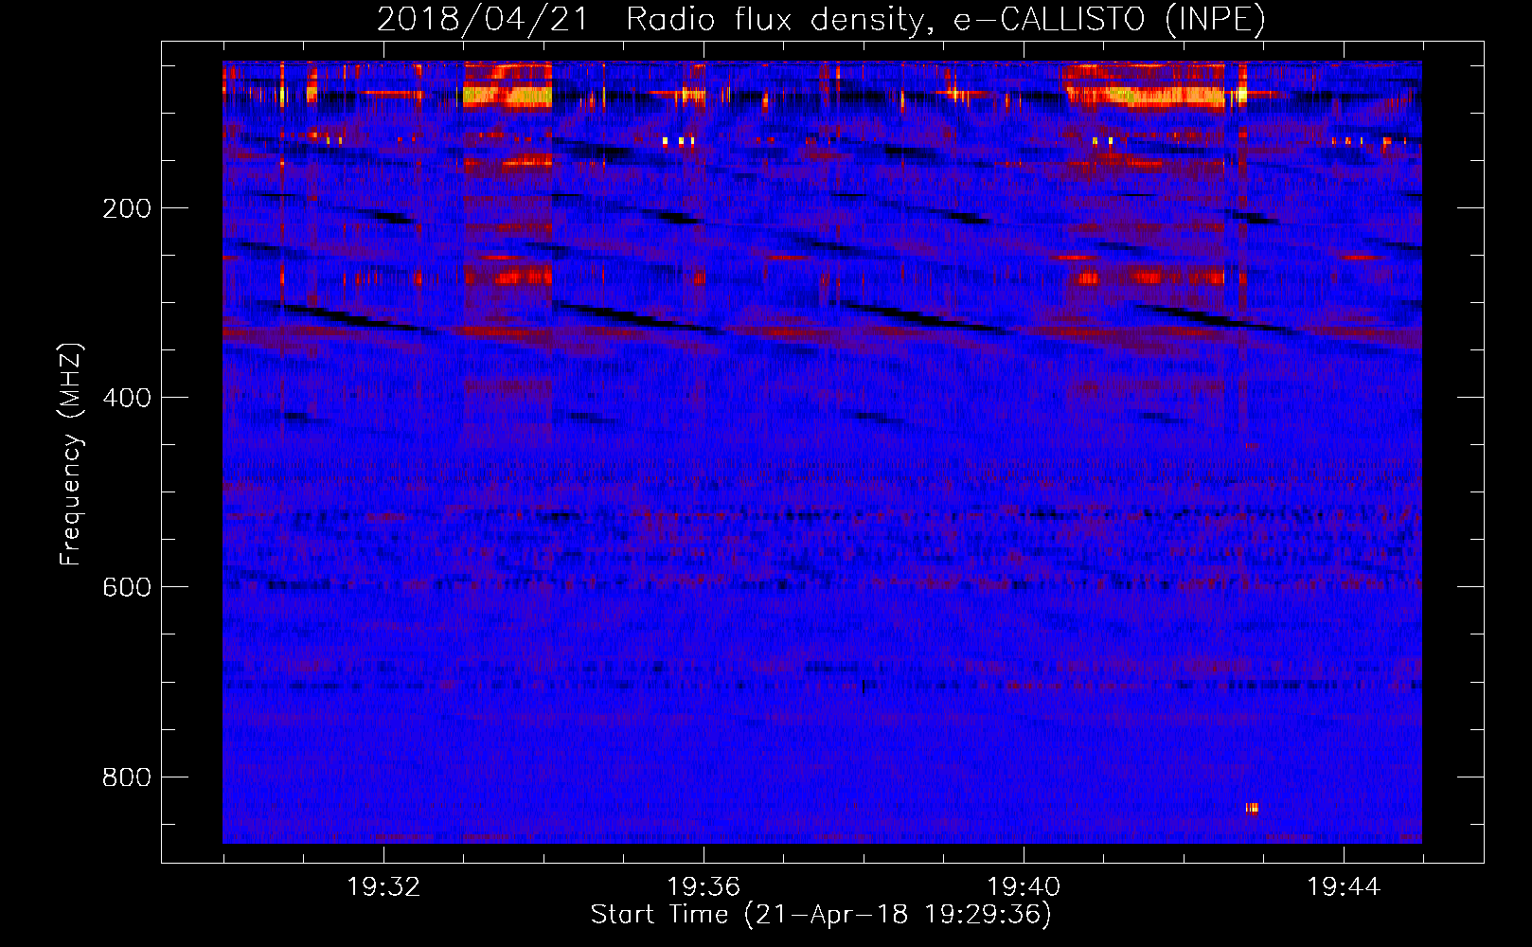Click the bright yellow spot near 830 MHz
This screenshot has width=1532, height=947.
point(1252,808)
